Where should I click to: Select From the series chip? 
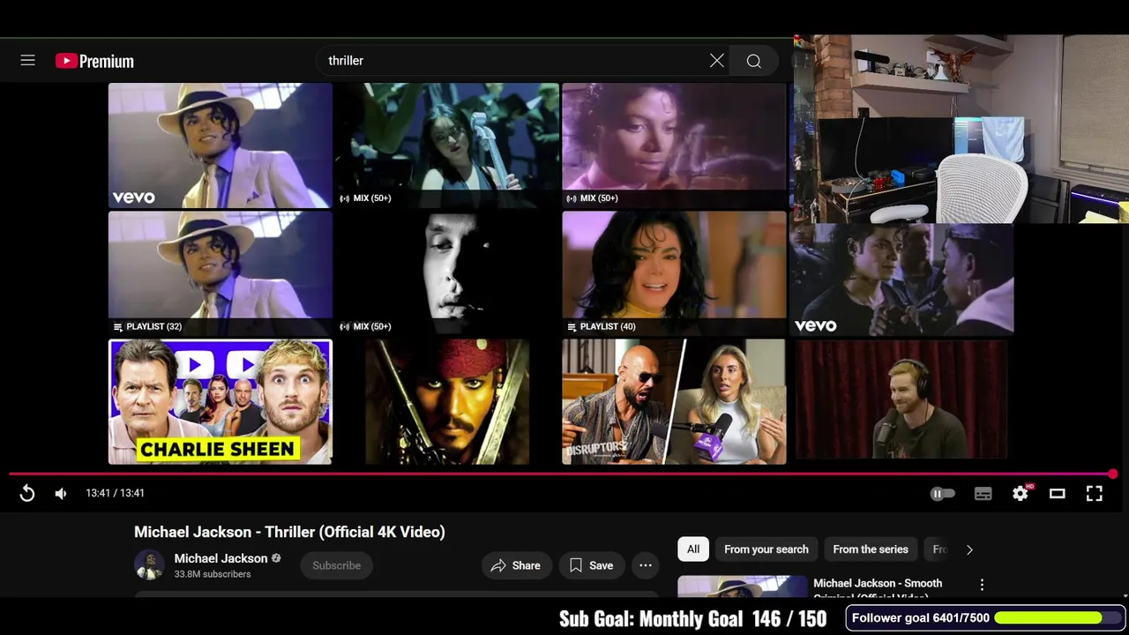pyautogui.click(x=871, y=549)
